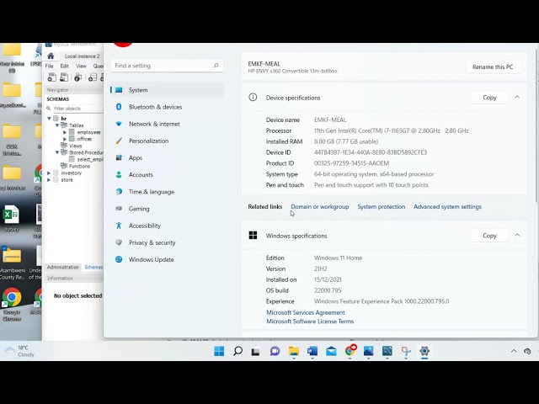
Task: Open Workbench File menu
Action: click(x=49, y=66)
